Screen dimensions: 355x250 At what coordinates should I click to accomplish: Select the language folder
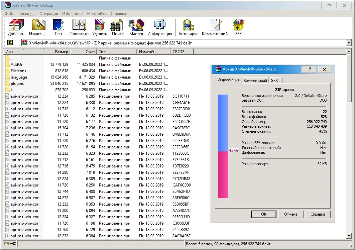19,77
